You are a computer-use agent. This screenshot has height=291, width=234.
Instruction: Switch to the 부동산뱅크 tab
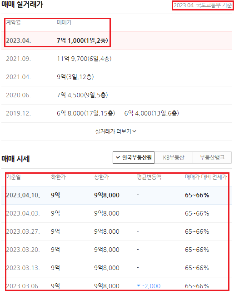click(x=212, y=158)
